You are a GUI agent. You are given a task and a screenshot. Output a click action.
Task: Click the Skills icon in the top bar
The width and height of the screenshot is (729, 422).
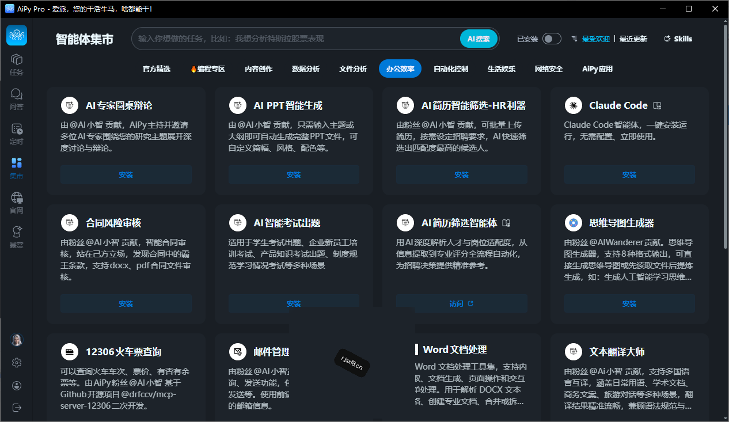(x=667, y=39)
